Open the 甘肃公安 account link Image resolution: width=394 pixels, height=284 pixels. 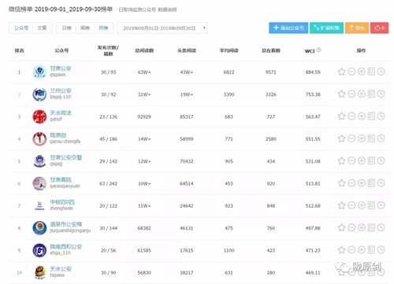[61, 68]
